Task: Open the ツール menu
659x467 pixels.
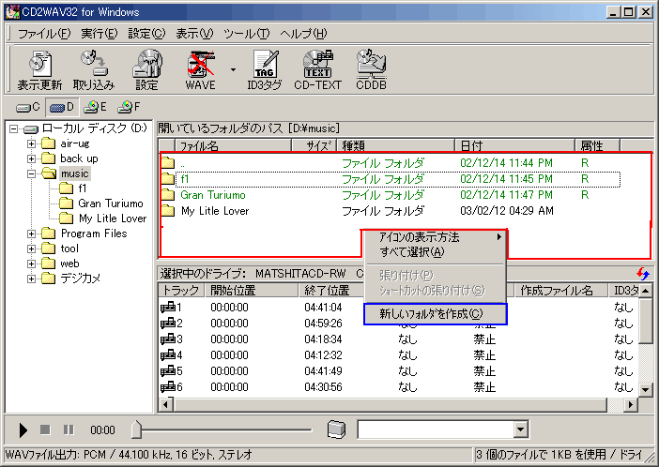Action: [x=245, y=34]
